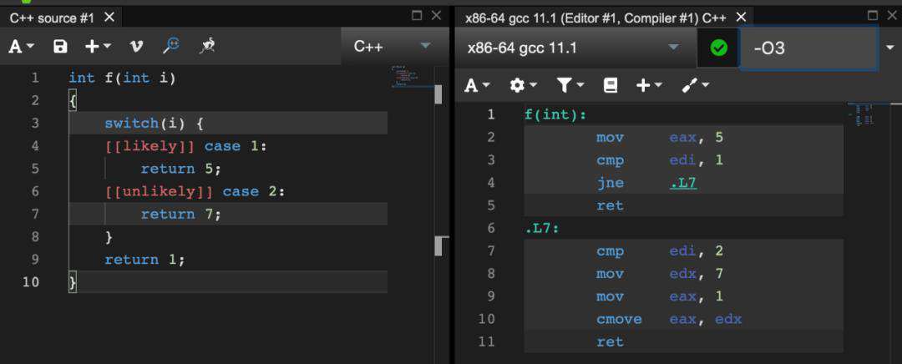Open the compiler add tool wrench menu
Screen dimensions: 902x364
[695, 86]
